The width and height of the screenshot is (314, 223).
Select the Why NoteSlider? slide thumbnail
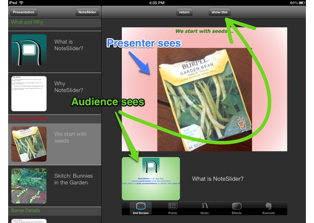pos(29,93)
